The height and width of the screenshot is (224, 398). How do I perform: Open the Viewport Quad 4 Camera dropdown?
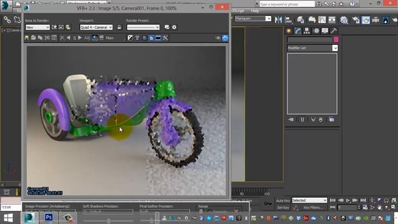[x=96, y=27]
